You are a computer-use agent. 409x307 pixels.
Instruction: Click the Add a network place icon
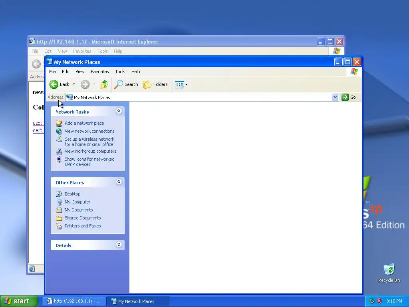click(x=59, y=123)
